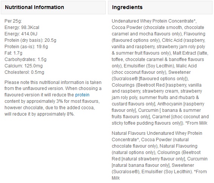Image resolution: width=214 pixels, height=183 pixels.
Task: Click the Protein (as-is) 19.6g line
Action: click(x=26, y=47)
